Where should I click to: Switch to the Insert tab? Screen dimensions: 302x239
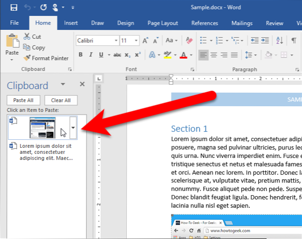71,23
